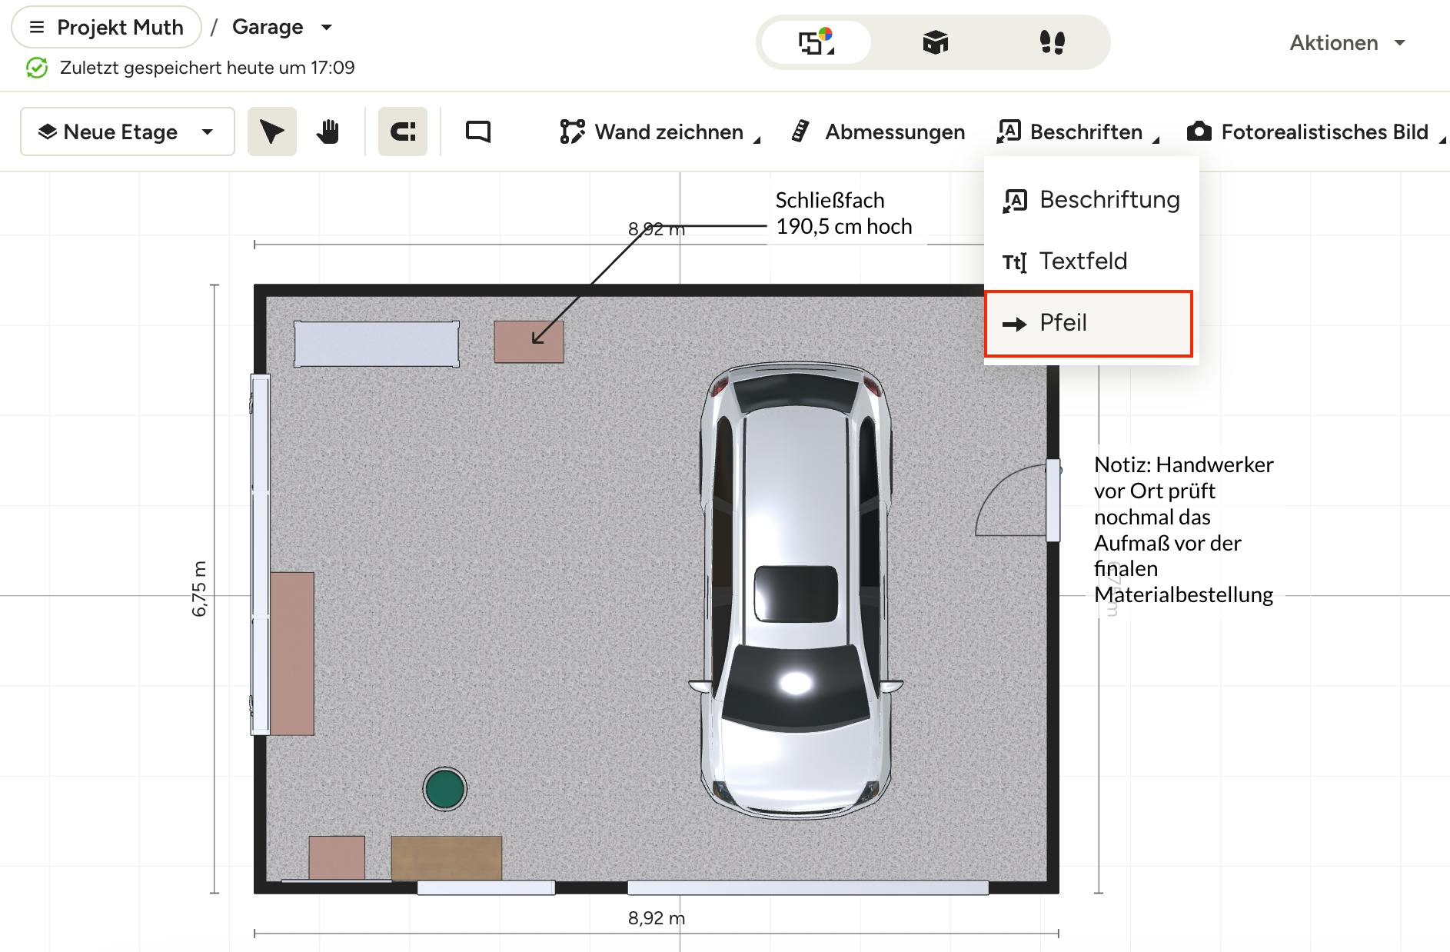Toggle the magnet snapping tool
The height and width of the screenshot is (952, 1450).
pos(403,131)
